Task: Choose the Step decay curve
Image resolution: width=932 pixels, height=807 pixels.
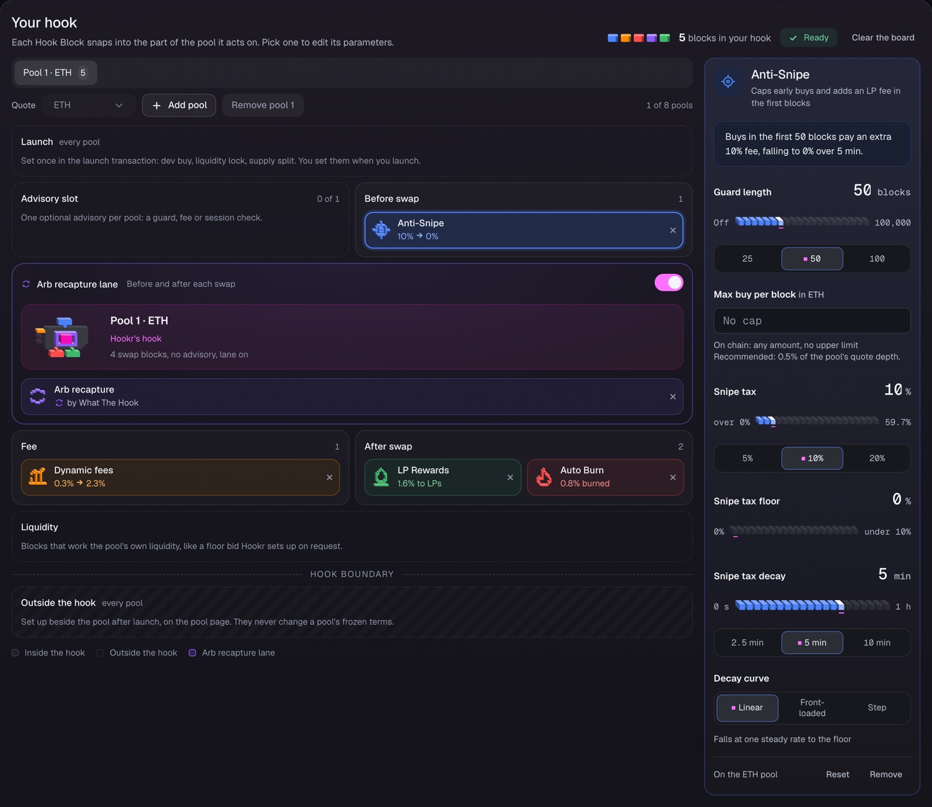Action: 877,708
